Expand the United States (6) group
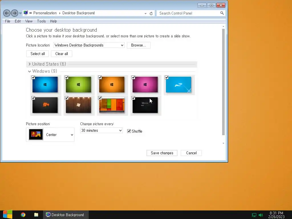The image size is (292, 219). (x=29, y=64)
